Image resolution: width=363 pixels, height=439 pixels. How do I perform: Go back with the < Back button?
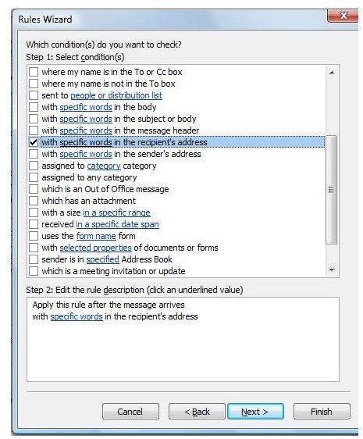click(197, 412)
